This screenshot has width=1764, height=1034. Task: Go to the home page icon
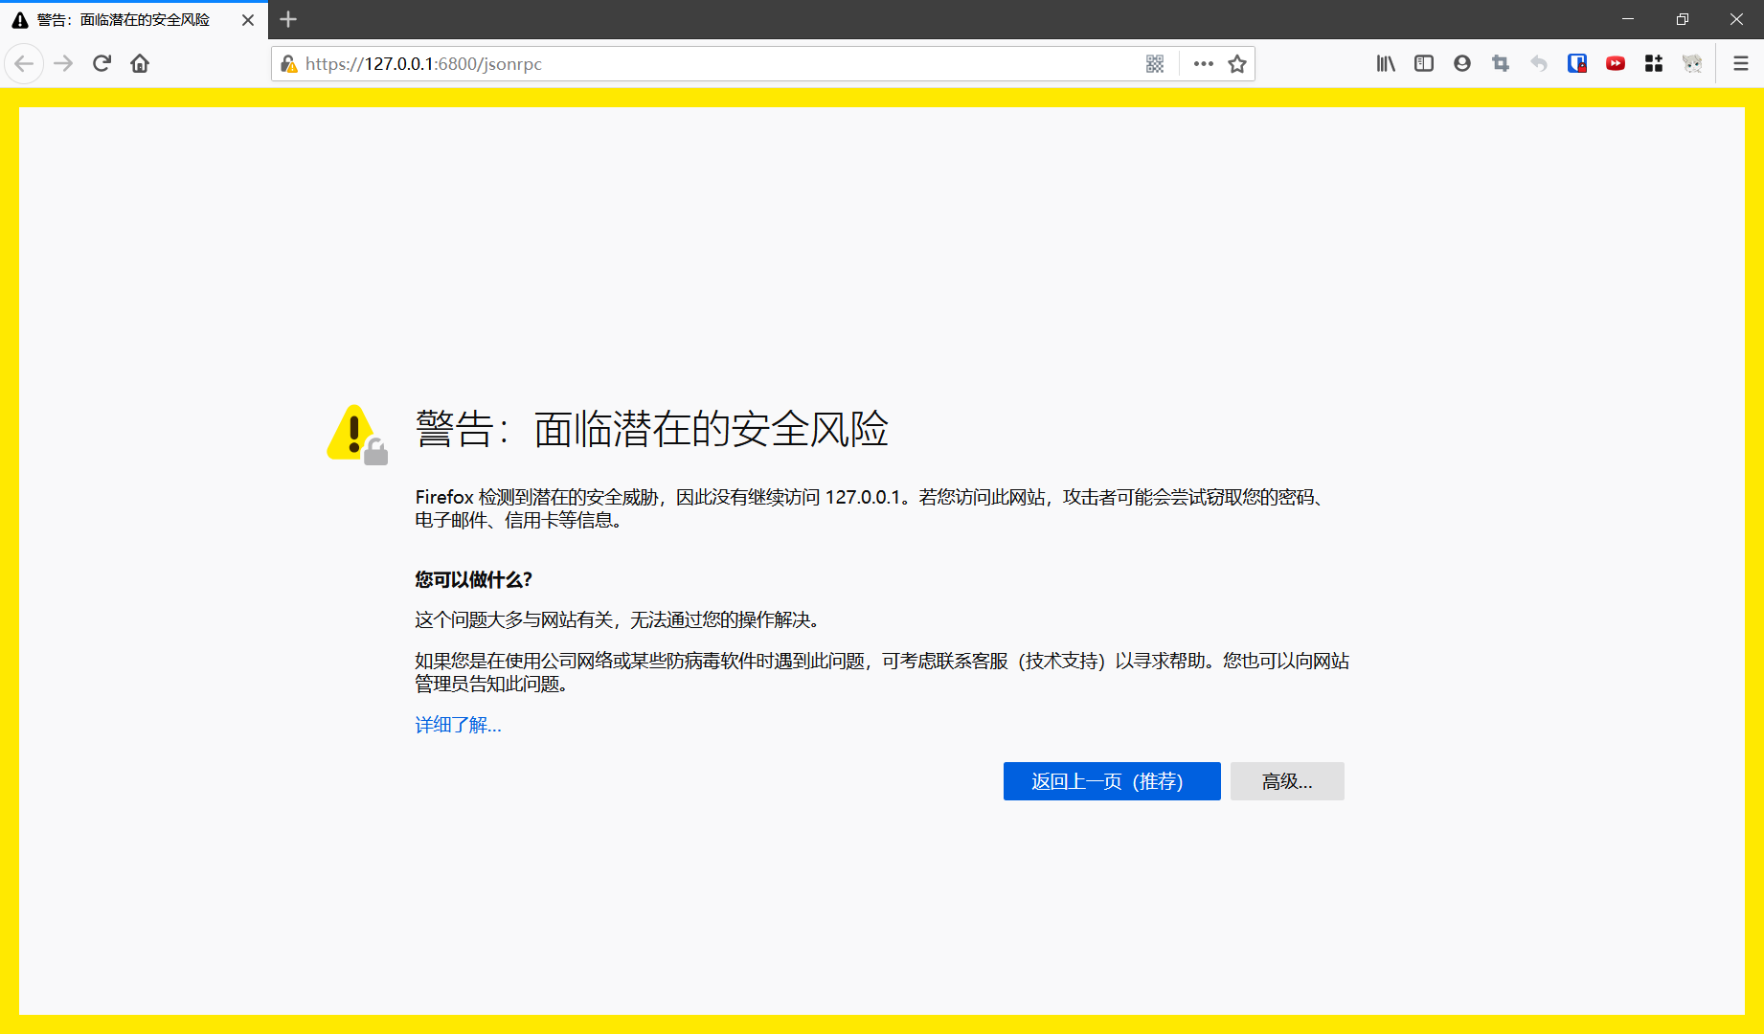coord(140,63)
